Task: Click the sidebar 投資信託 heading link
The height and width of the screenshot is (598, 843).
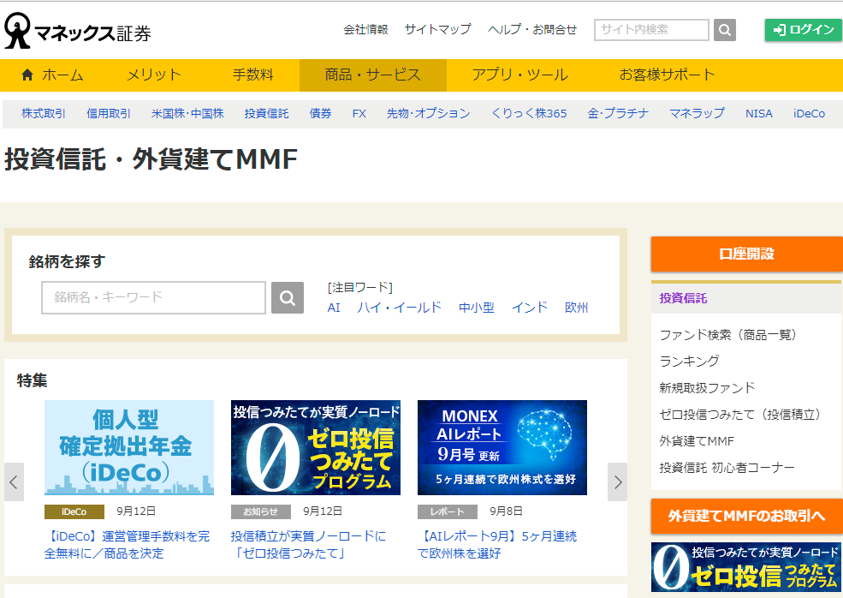Action: tap(683, 298)
